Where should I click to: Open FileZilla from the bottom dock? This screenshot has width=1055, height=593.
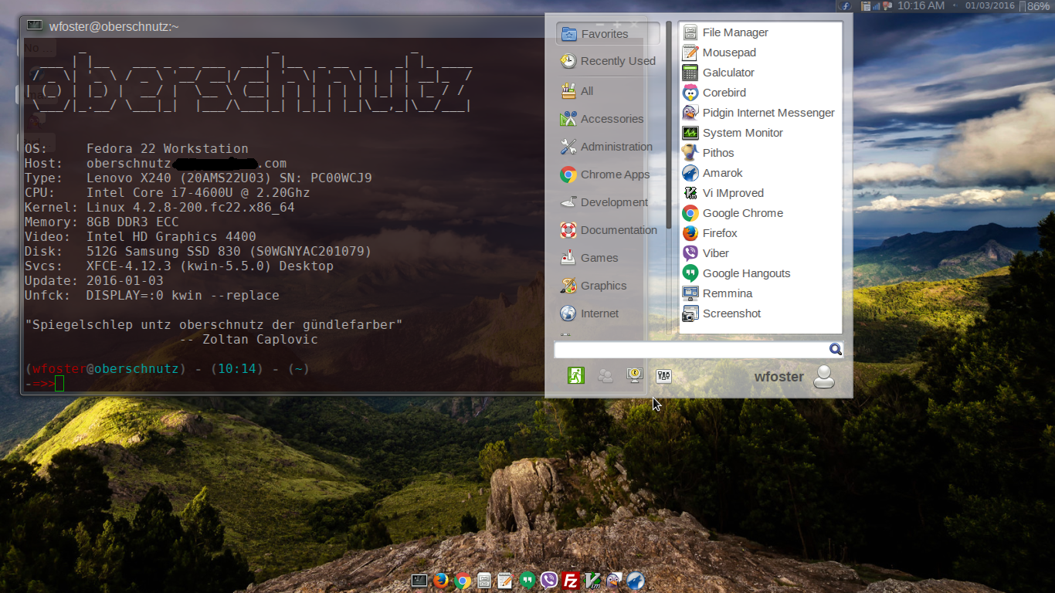(x=571, y=581)
